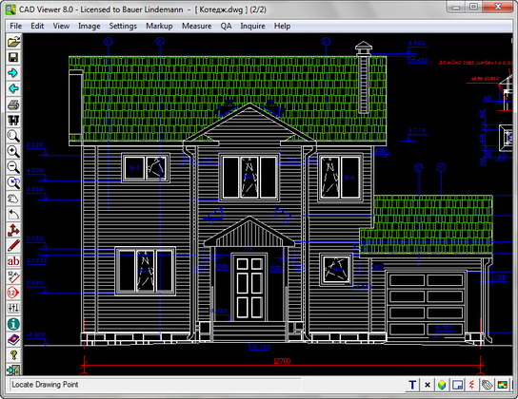Open the Measure menu
518x399 pixels.
point(196,26)
